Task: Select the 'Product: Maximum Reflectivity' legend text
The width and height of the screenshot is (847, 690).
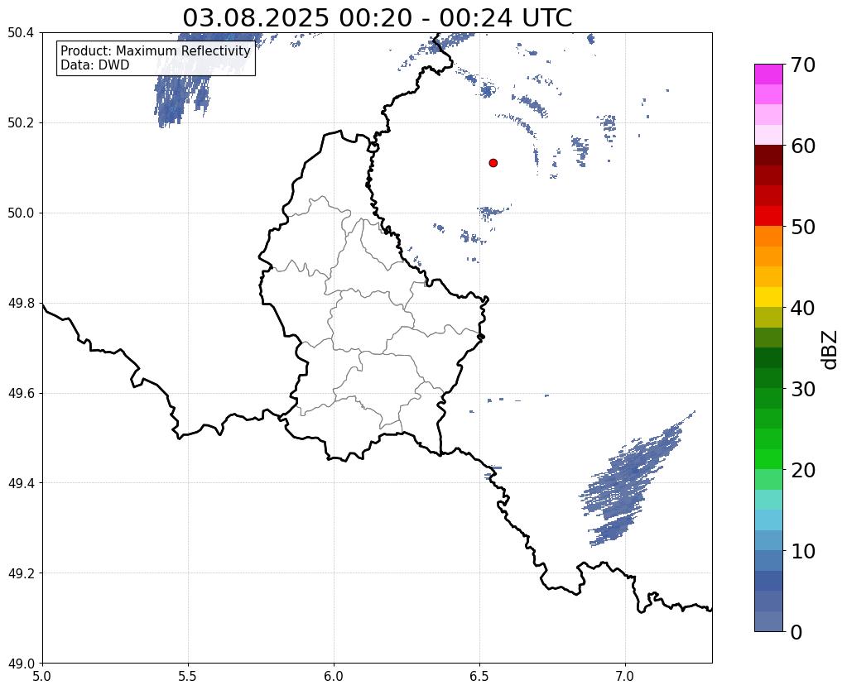Action: point(156,50)
